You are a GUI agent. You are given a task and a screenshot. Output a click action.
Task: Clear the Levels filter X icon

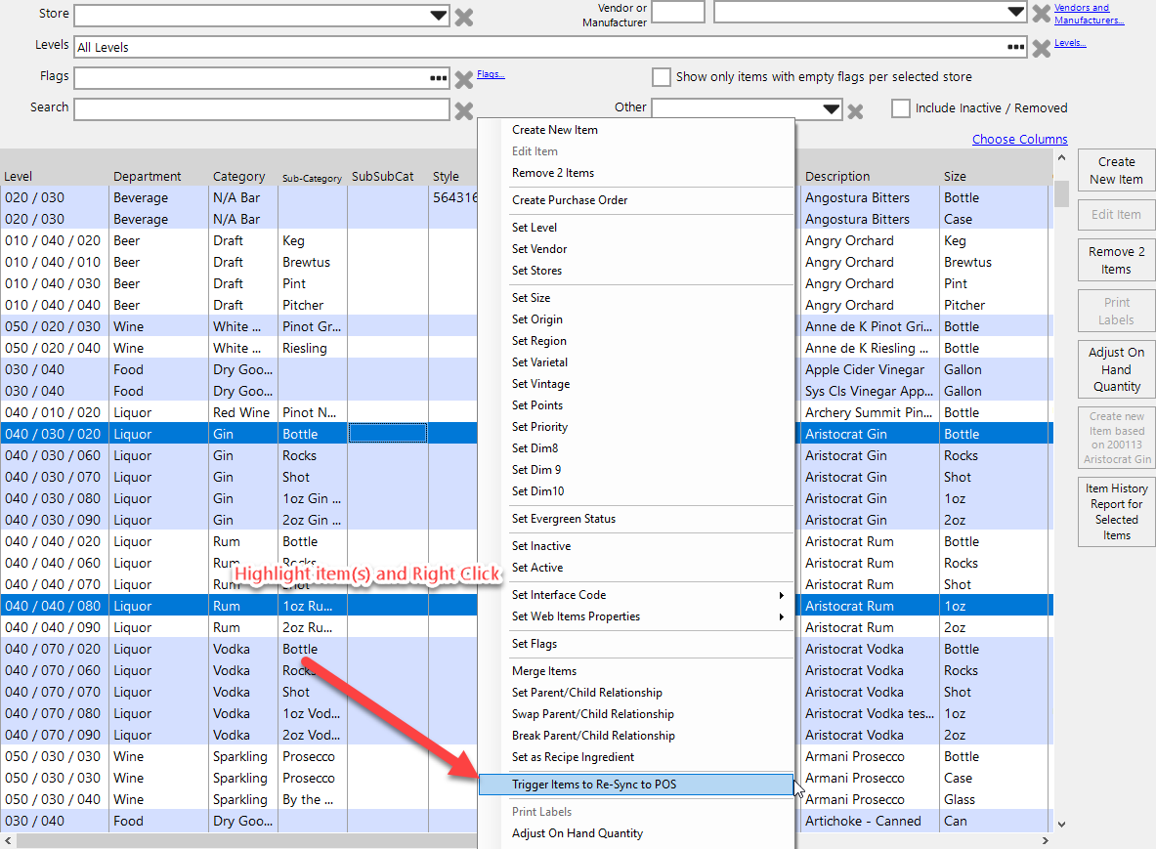coord(1041,48)
